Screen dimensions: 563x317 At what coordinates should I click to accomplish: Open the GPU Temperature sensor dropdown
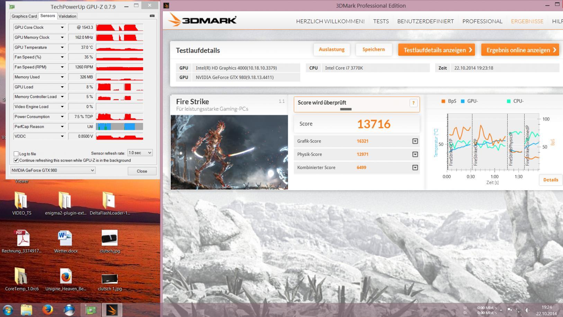click(62, 47)
